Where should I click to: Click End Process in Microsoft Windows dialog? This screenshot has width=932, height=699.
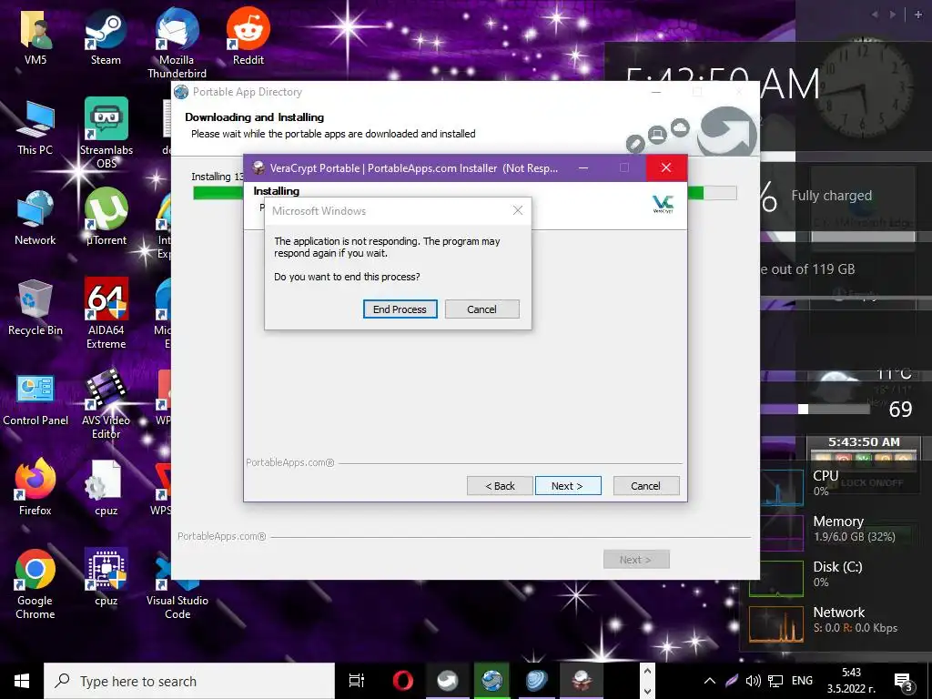[x=400, y=309]
